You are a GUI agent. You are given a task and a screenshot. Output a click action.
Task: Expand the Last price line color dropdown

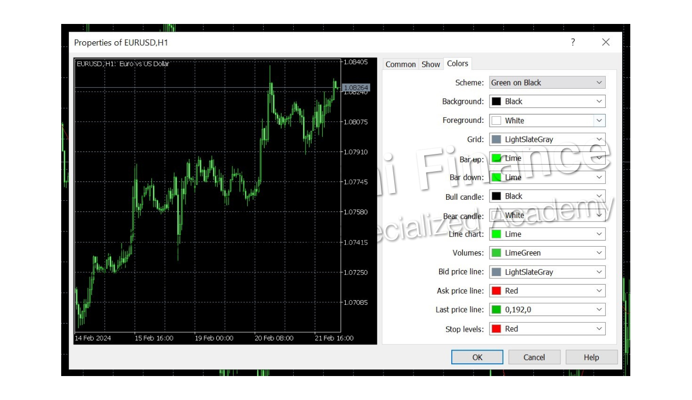tap(599, 310)
